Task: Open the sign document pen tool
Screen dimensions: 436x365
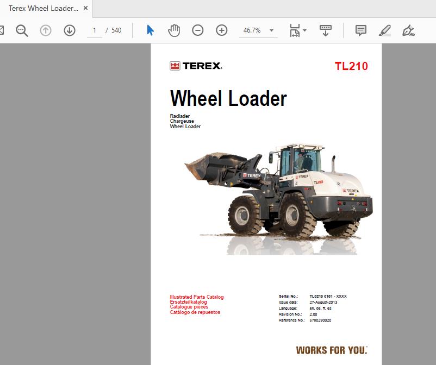Action: [x=408, y=30]
